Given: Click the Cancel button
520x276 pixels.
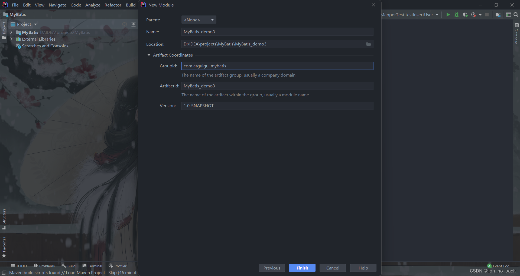Looking at the screenshot, I should tap(333, 268).
